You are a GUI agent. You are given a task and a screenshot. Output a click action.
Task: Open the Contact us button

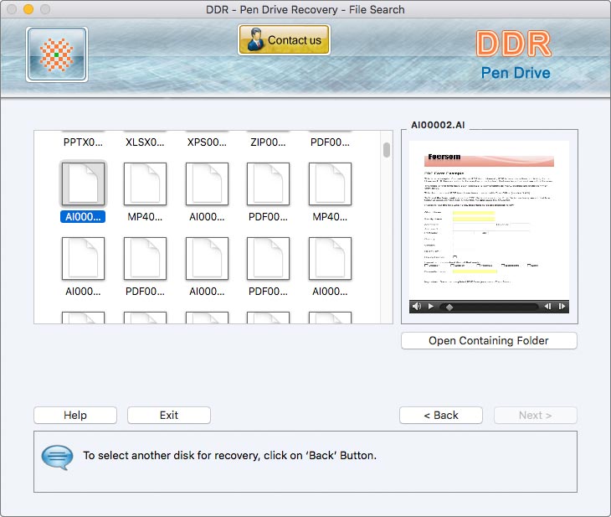[x=284, y=39]
